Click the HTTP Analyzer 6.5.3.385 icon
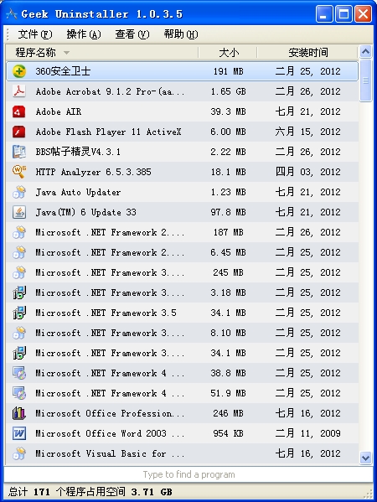Screen dimensions: 377x502 click(19, 172)
